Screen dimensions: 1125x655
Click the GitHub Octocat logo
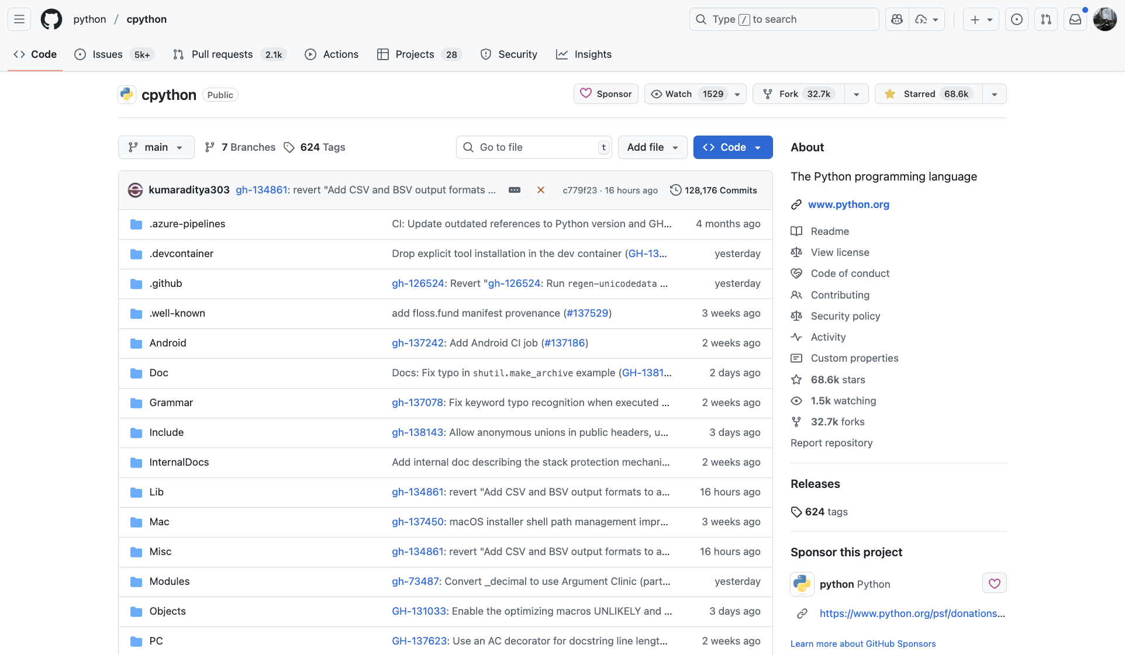point(51,19)
